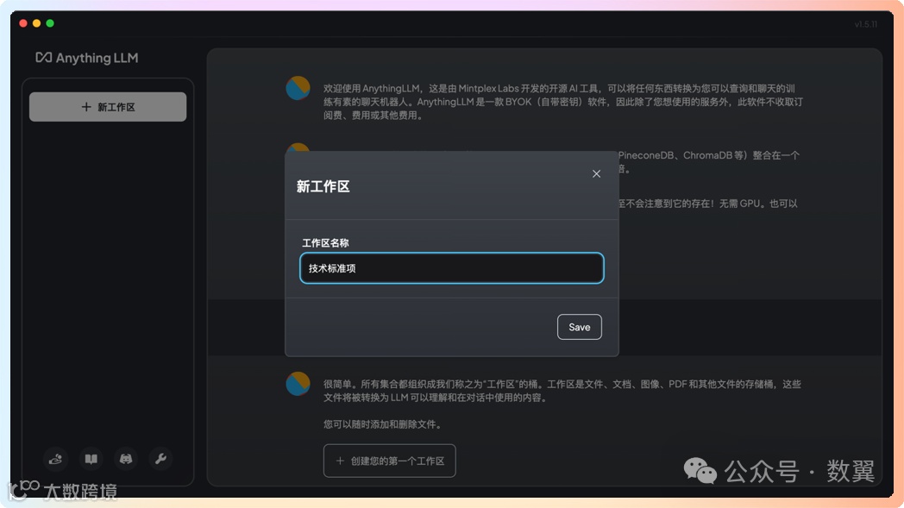Click 创建您的第一个工作区 button
Image resolution: width=904 pixels, height=508 pixels.
(x=390, y=461)
